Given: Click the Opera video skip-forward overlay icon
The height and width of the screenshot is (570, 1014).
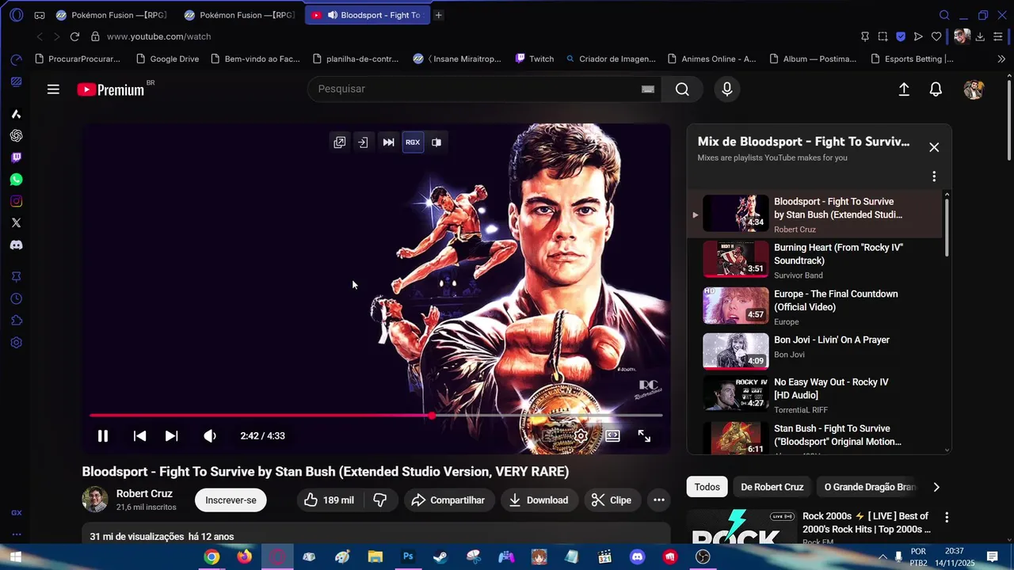Looking at the screenshot, I should pos(388,142).
